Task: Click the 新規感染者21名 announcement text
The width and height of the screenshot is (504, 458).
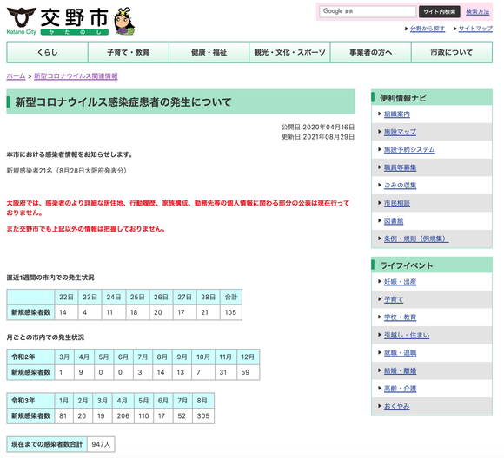Action: (67, 171)
